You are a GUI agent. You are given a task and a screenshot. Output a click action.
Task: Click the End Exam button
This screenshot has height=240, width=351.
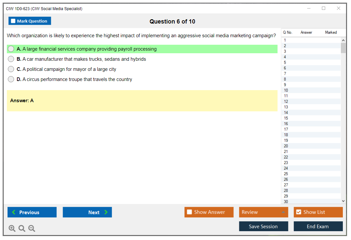pos(318,226)
